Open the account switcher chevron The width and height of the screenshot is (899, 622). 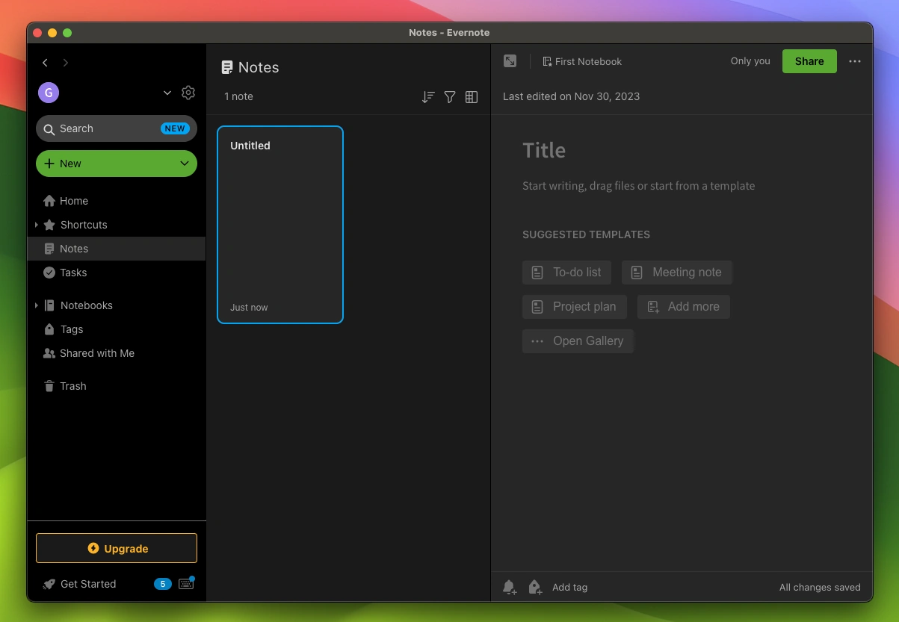pyautogui.click(x=167, y=93)
